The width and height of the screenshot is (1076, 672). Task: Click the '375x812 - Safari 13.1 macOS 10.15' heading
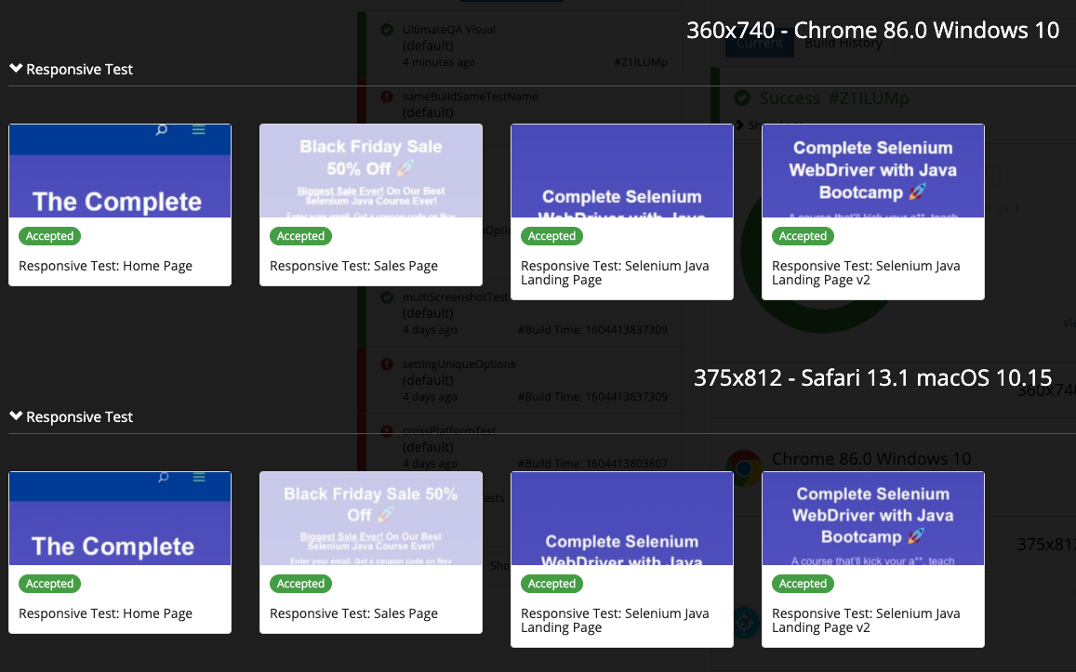pos(873,378)
